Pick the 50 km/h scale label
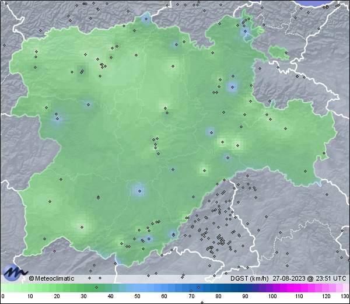This screenshot has height=304, width=350. click(x=137, y=296)
